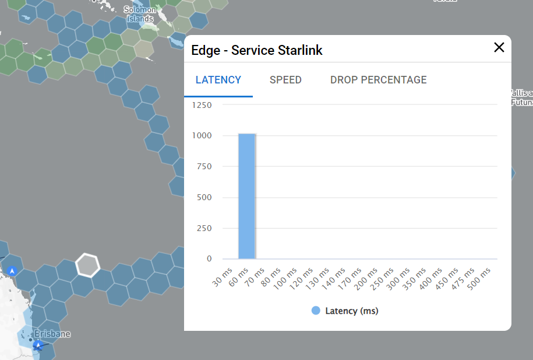Image resolution: width=533 pixels, height=360 pixels.
Task: Close the Edge - Service Starlink popup
Action: (x=499, y=48)
